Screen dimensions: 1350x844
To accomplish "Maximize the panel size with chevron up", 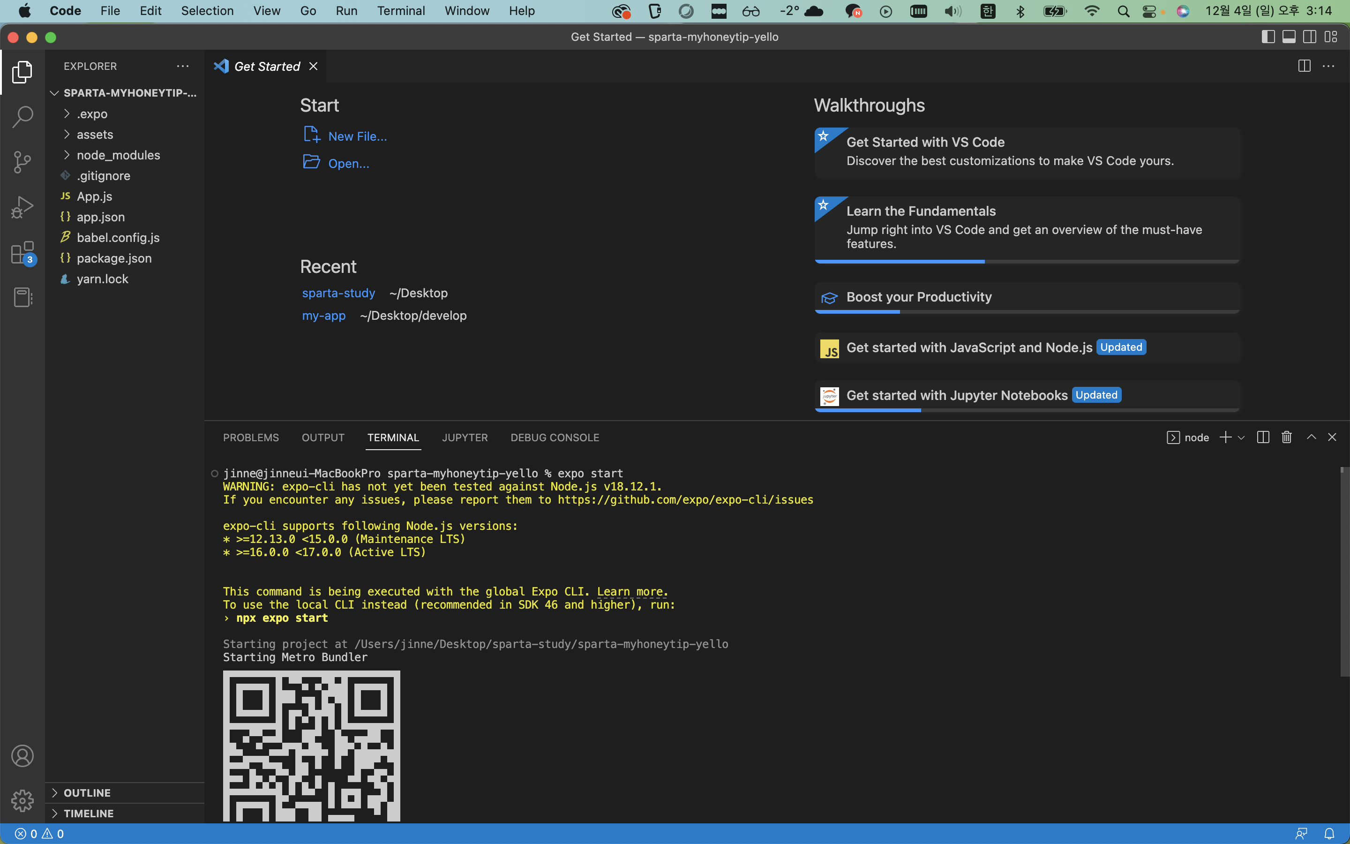I will coord(1312,437).
